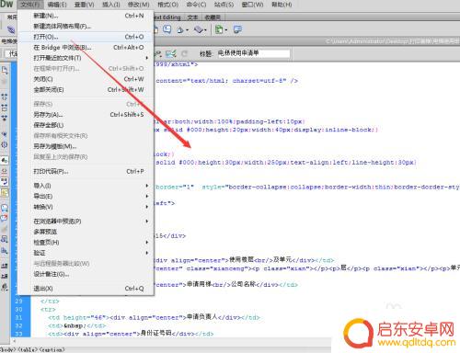Choose 新建(N)... from the File menu
This screenshot has height=353, width=460.
[x=86, y=16]
